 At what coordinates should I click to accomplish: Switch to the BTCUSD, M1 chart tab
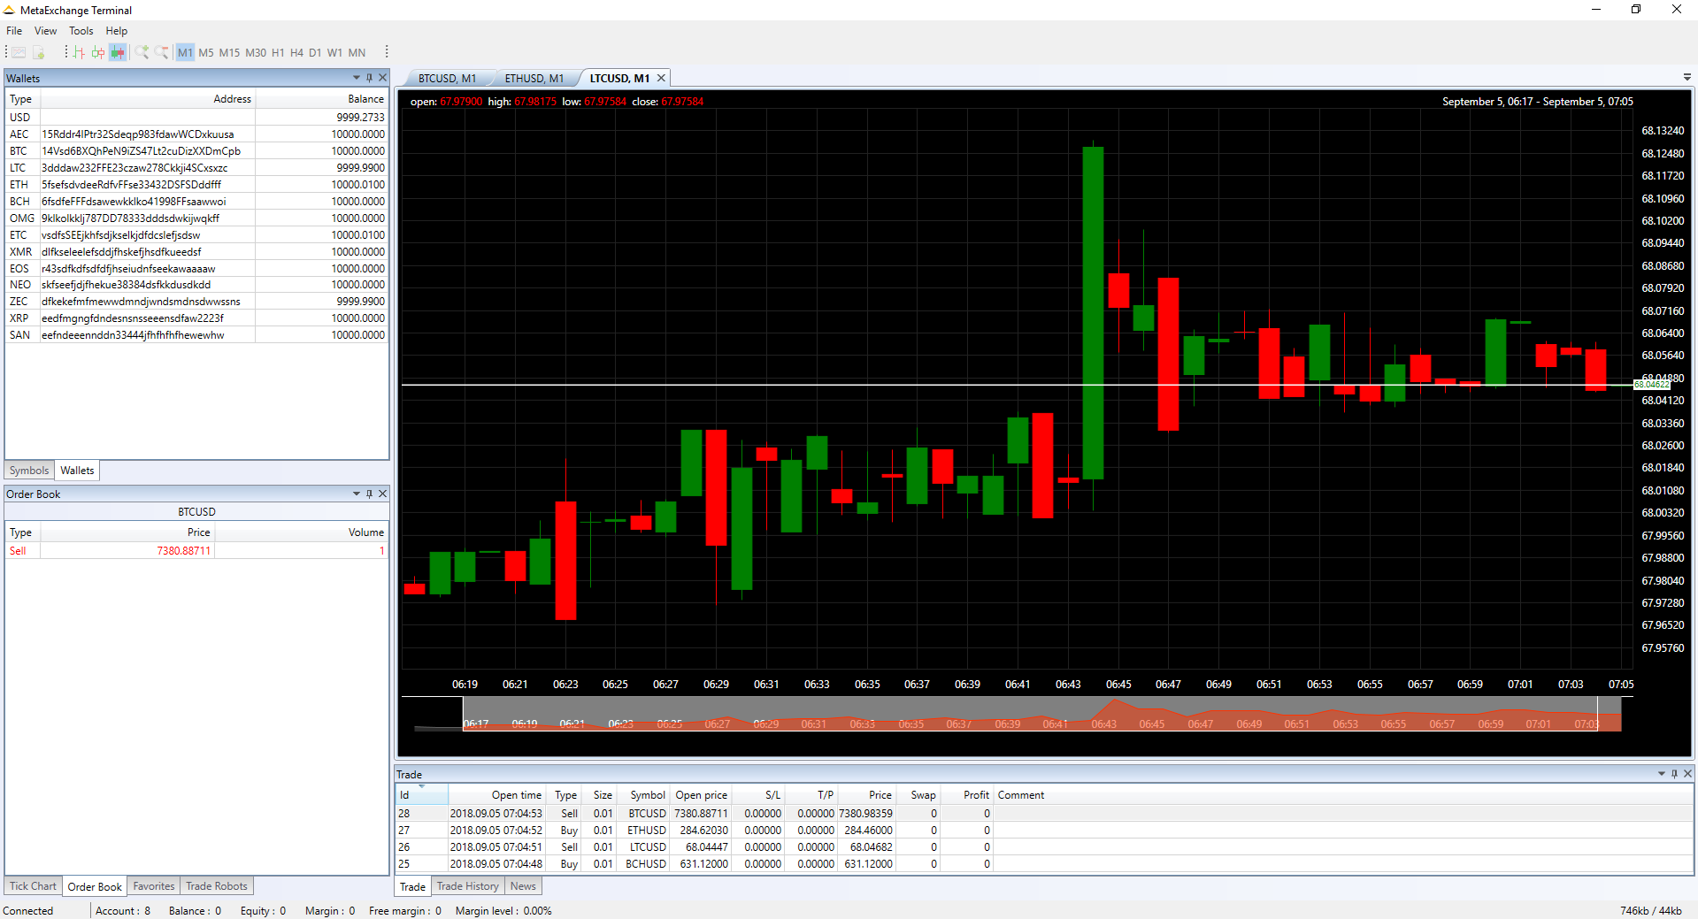(447, 79)
